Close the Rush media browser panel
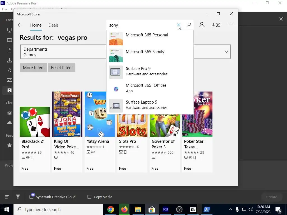 click(x=281, y=19)
